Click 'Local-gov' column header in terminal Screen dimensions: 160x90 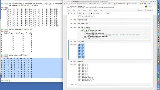point(20,33)
